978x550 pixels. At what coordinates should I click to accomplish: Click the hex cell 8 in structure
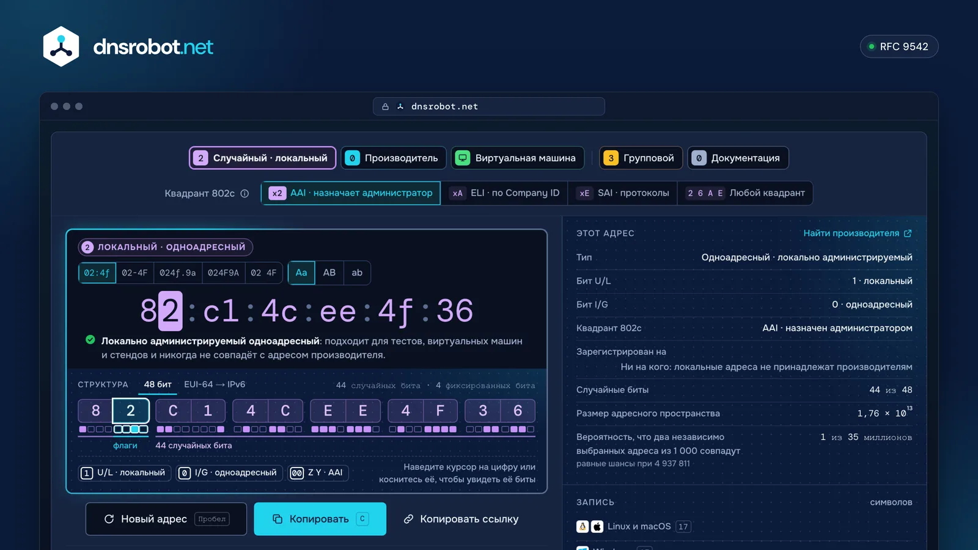[95, 411]
